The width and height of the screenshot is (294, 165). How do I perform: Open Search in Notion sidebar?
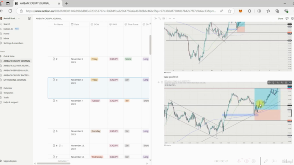7,24
